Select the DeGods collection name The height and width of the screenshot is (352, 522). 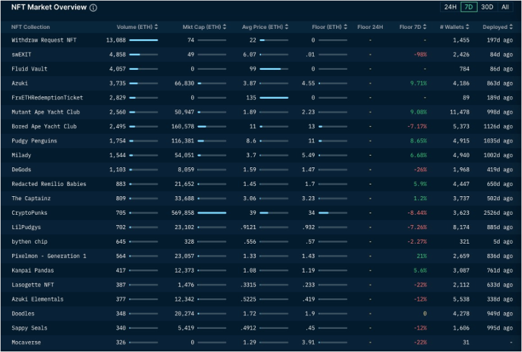(21, 169)
